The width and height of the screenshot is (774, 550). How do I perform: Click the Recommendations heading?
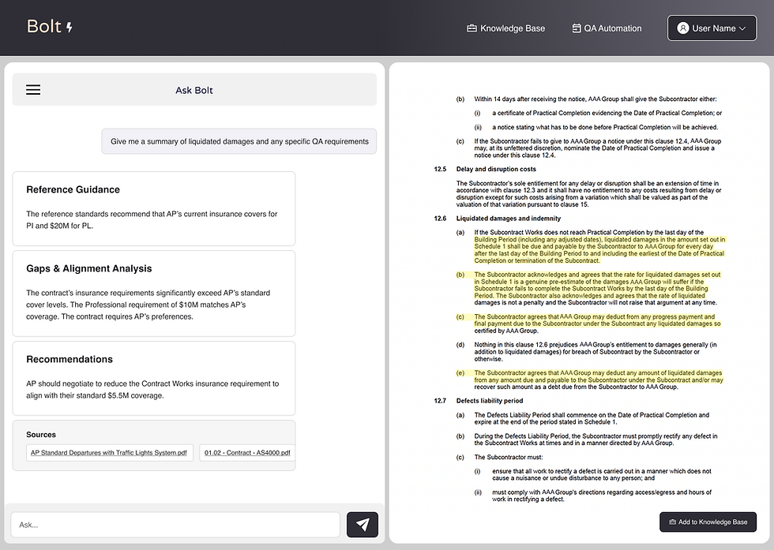pos(70,360)
